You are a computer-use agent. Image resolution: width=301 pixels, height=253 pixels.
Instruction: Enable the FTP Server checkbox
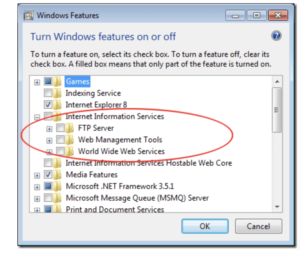pos(60,128)
